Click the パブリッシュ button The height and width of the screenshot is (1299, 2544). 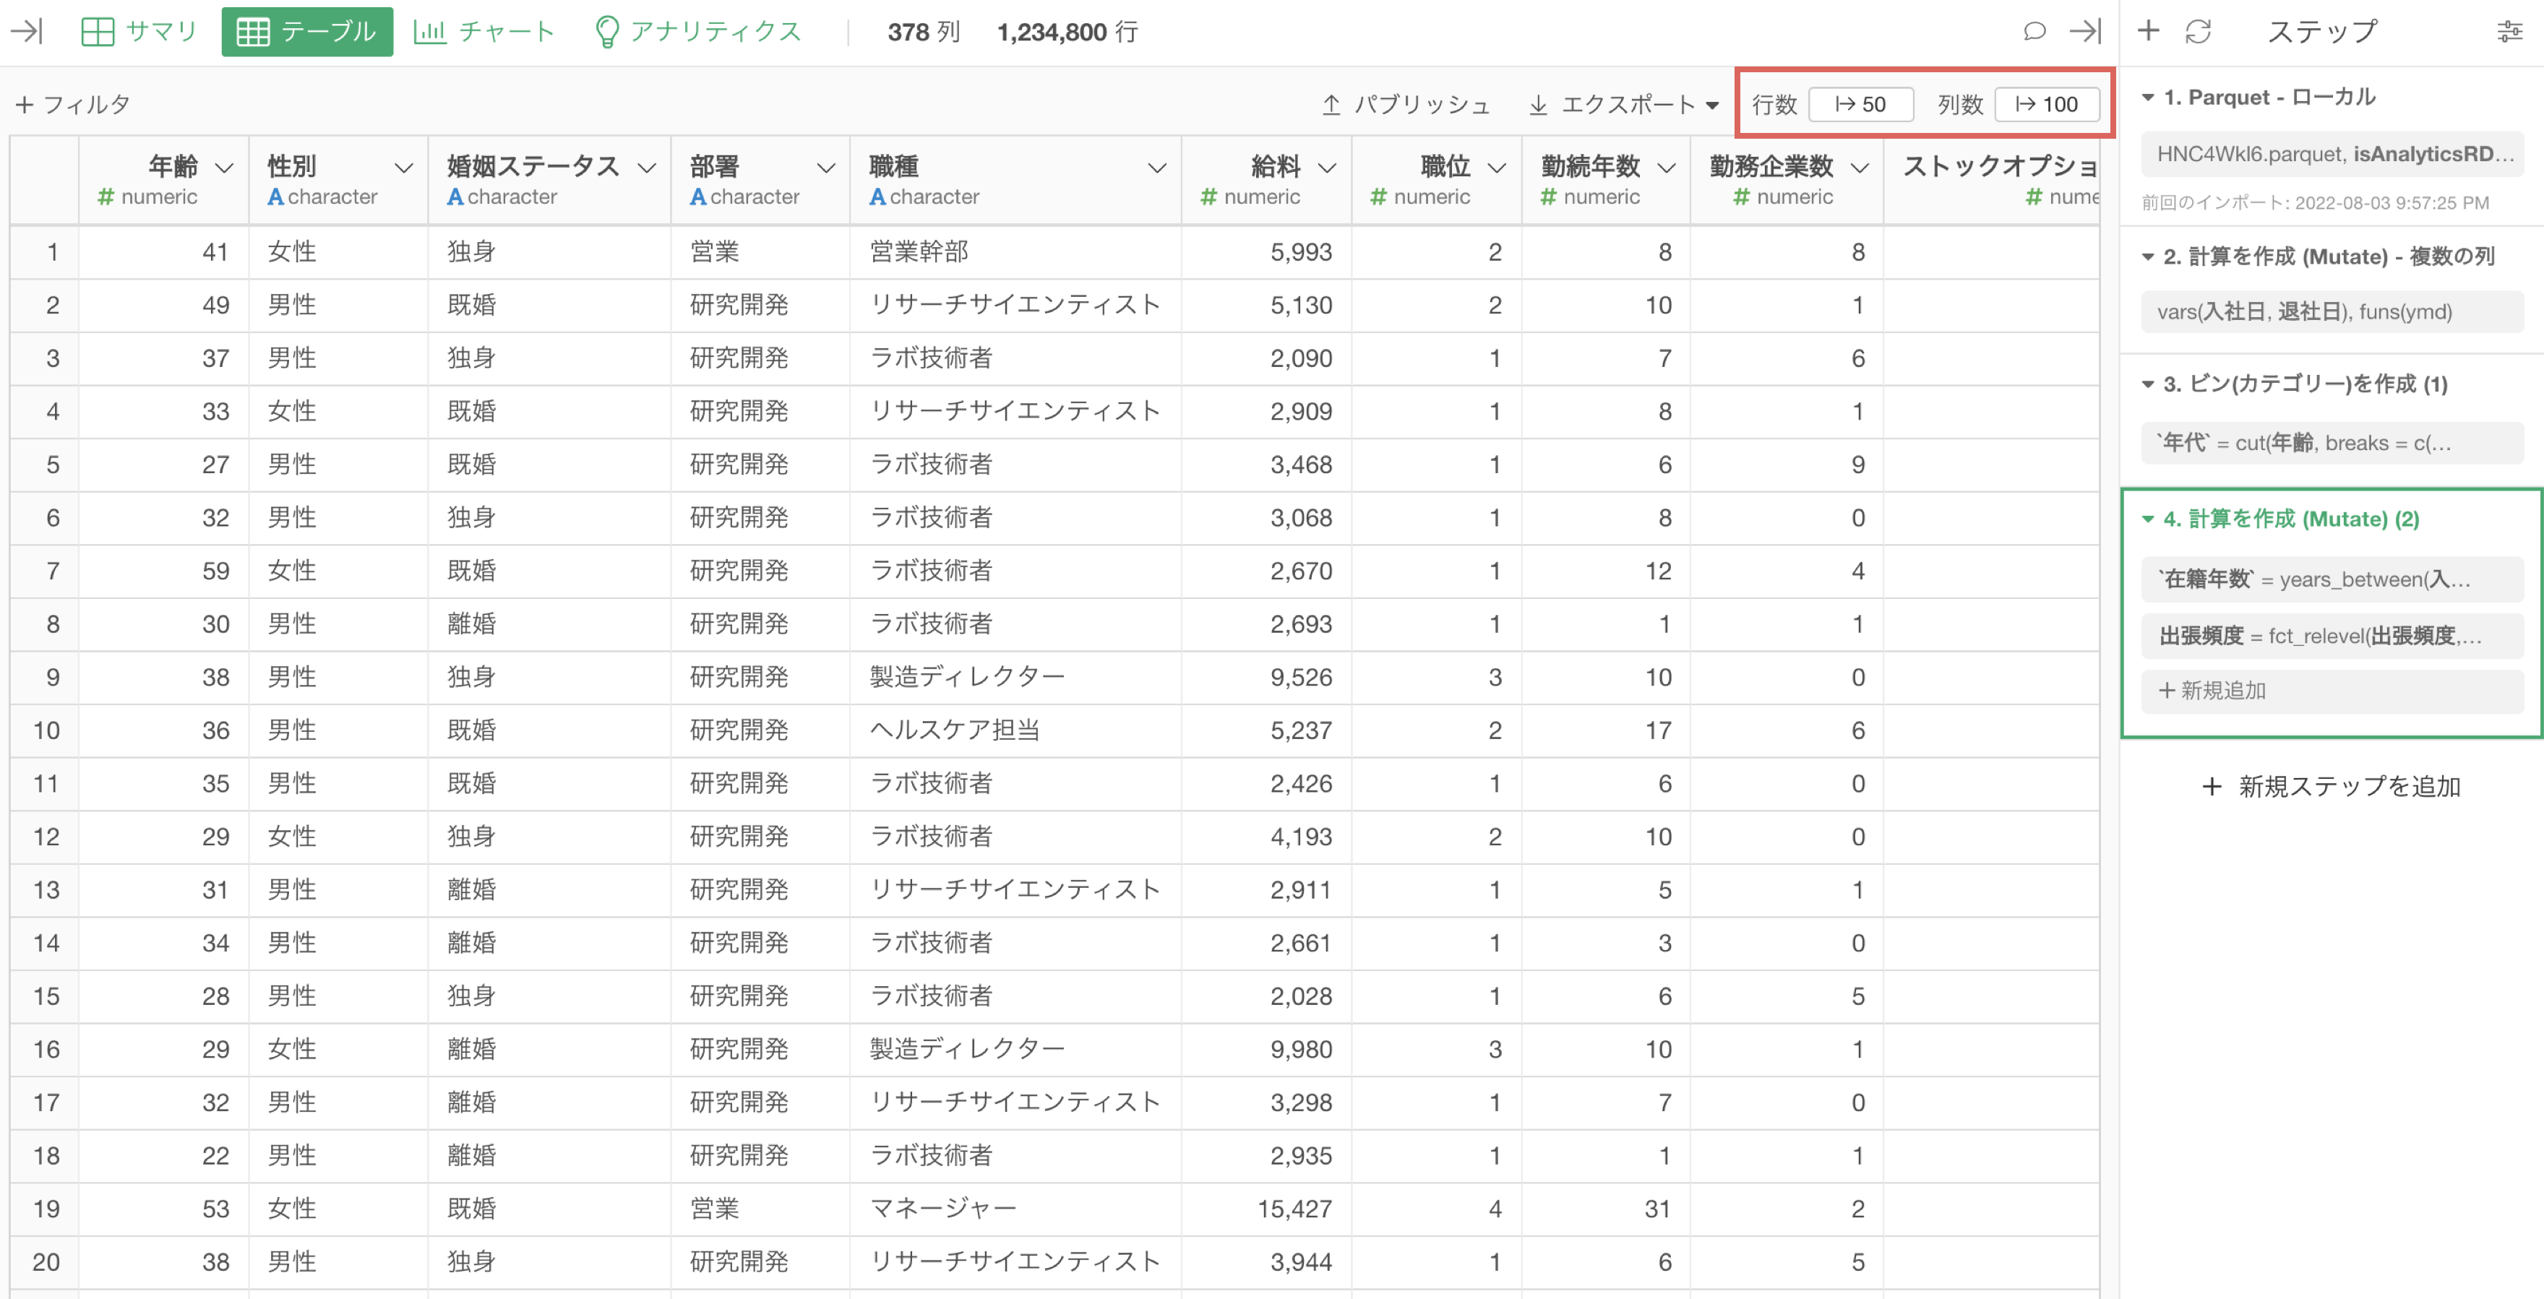click(1405, 105)
